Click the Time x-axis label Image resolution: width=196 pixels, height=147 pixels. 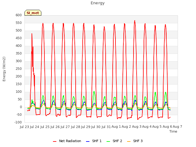tap(173, 131)
